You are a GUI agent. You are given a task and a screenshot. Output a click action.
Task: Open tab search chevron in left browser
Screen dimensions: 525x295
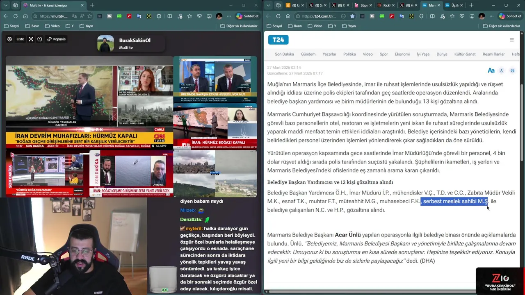point(5,5)
